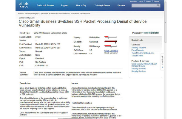Click the Urgency rating bar
Viewport: 182px width, 119px height.
click(111, 37)
